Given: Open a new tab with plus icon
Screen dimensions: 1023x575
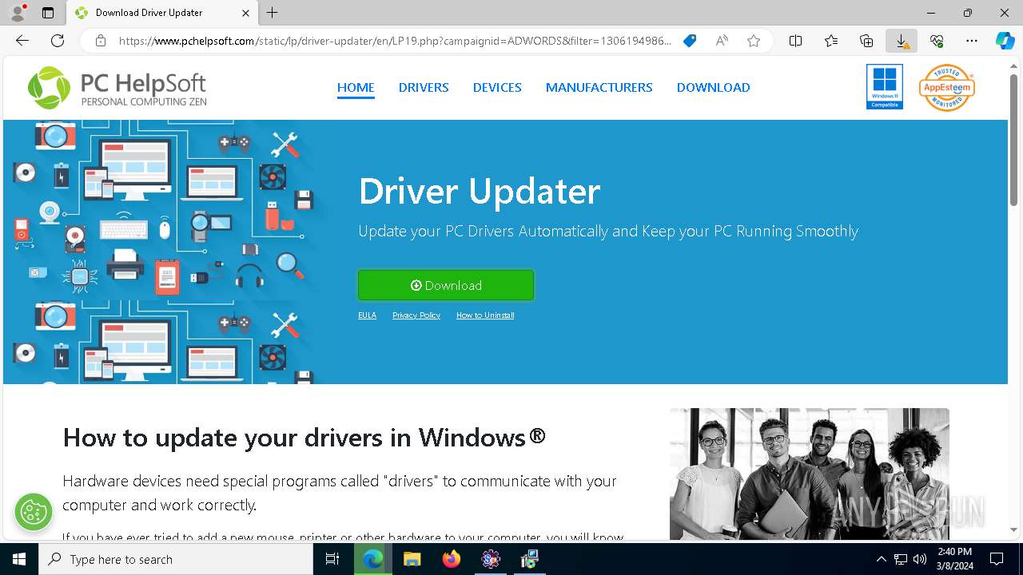Looking at the screenshot, I should click(x=273, y=13).
